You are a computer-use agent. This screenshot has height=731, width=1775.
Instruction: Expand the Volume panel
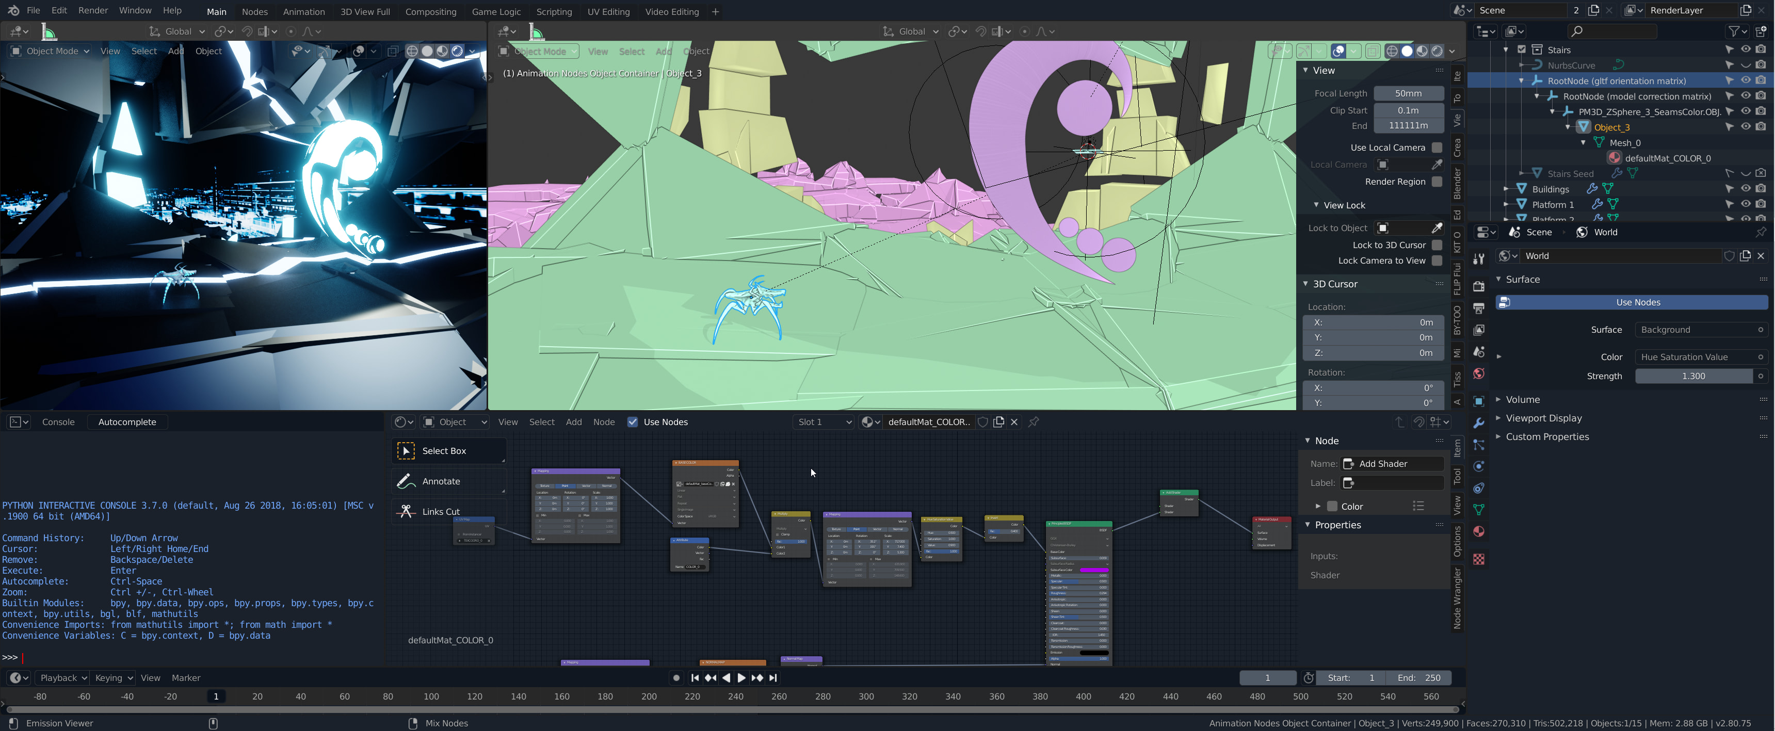pyautogui.click(x=1522, y=400)
